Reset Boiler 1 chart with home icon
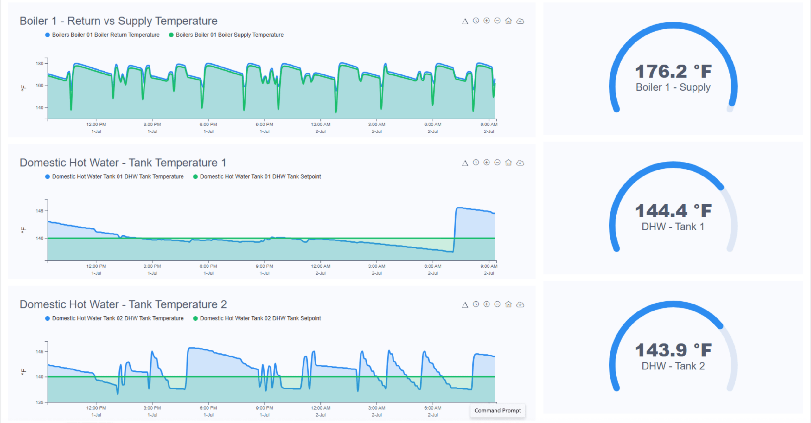Viewport: 811px width, 423px height. click(508, 21)
